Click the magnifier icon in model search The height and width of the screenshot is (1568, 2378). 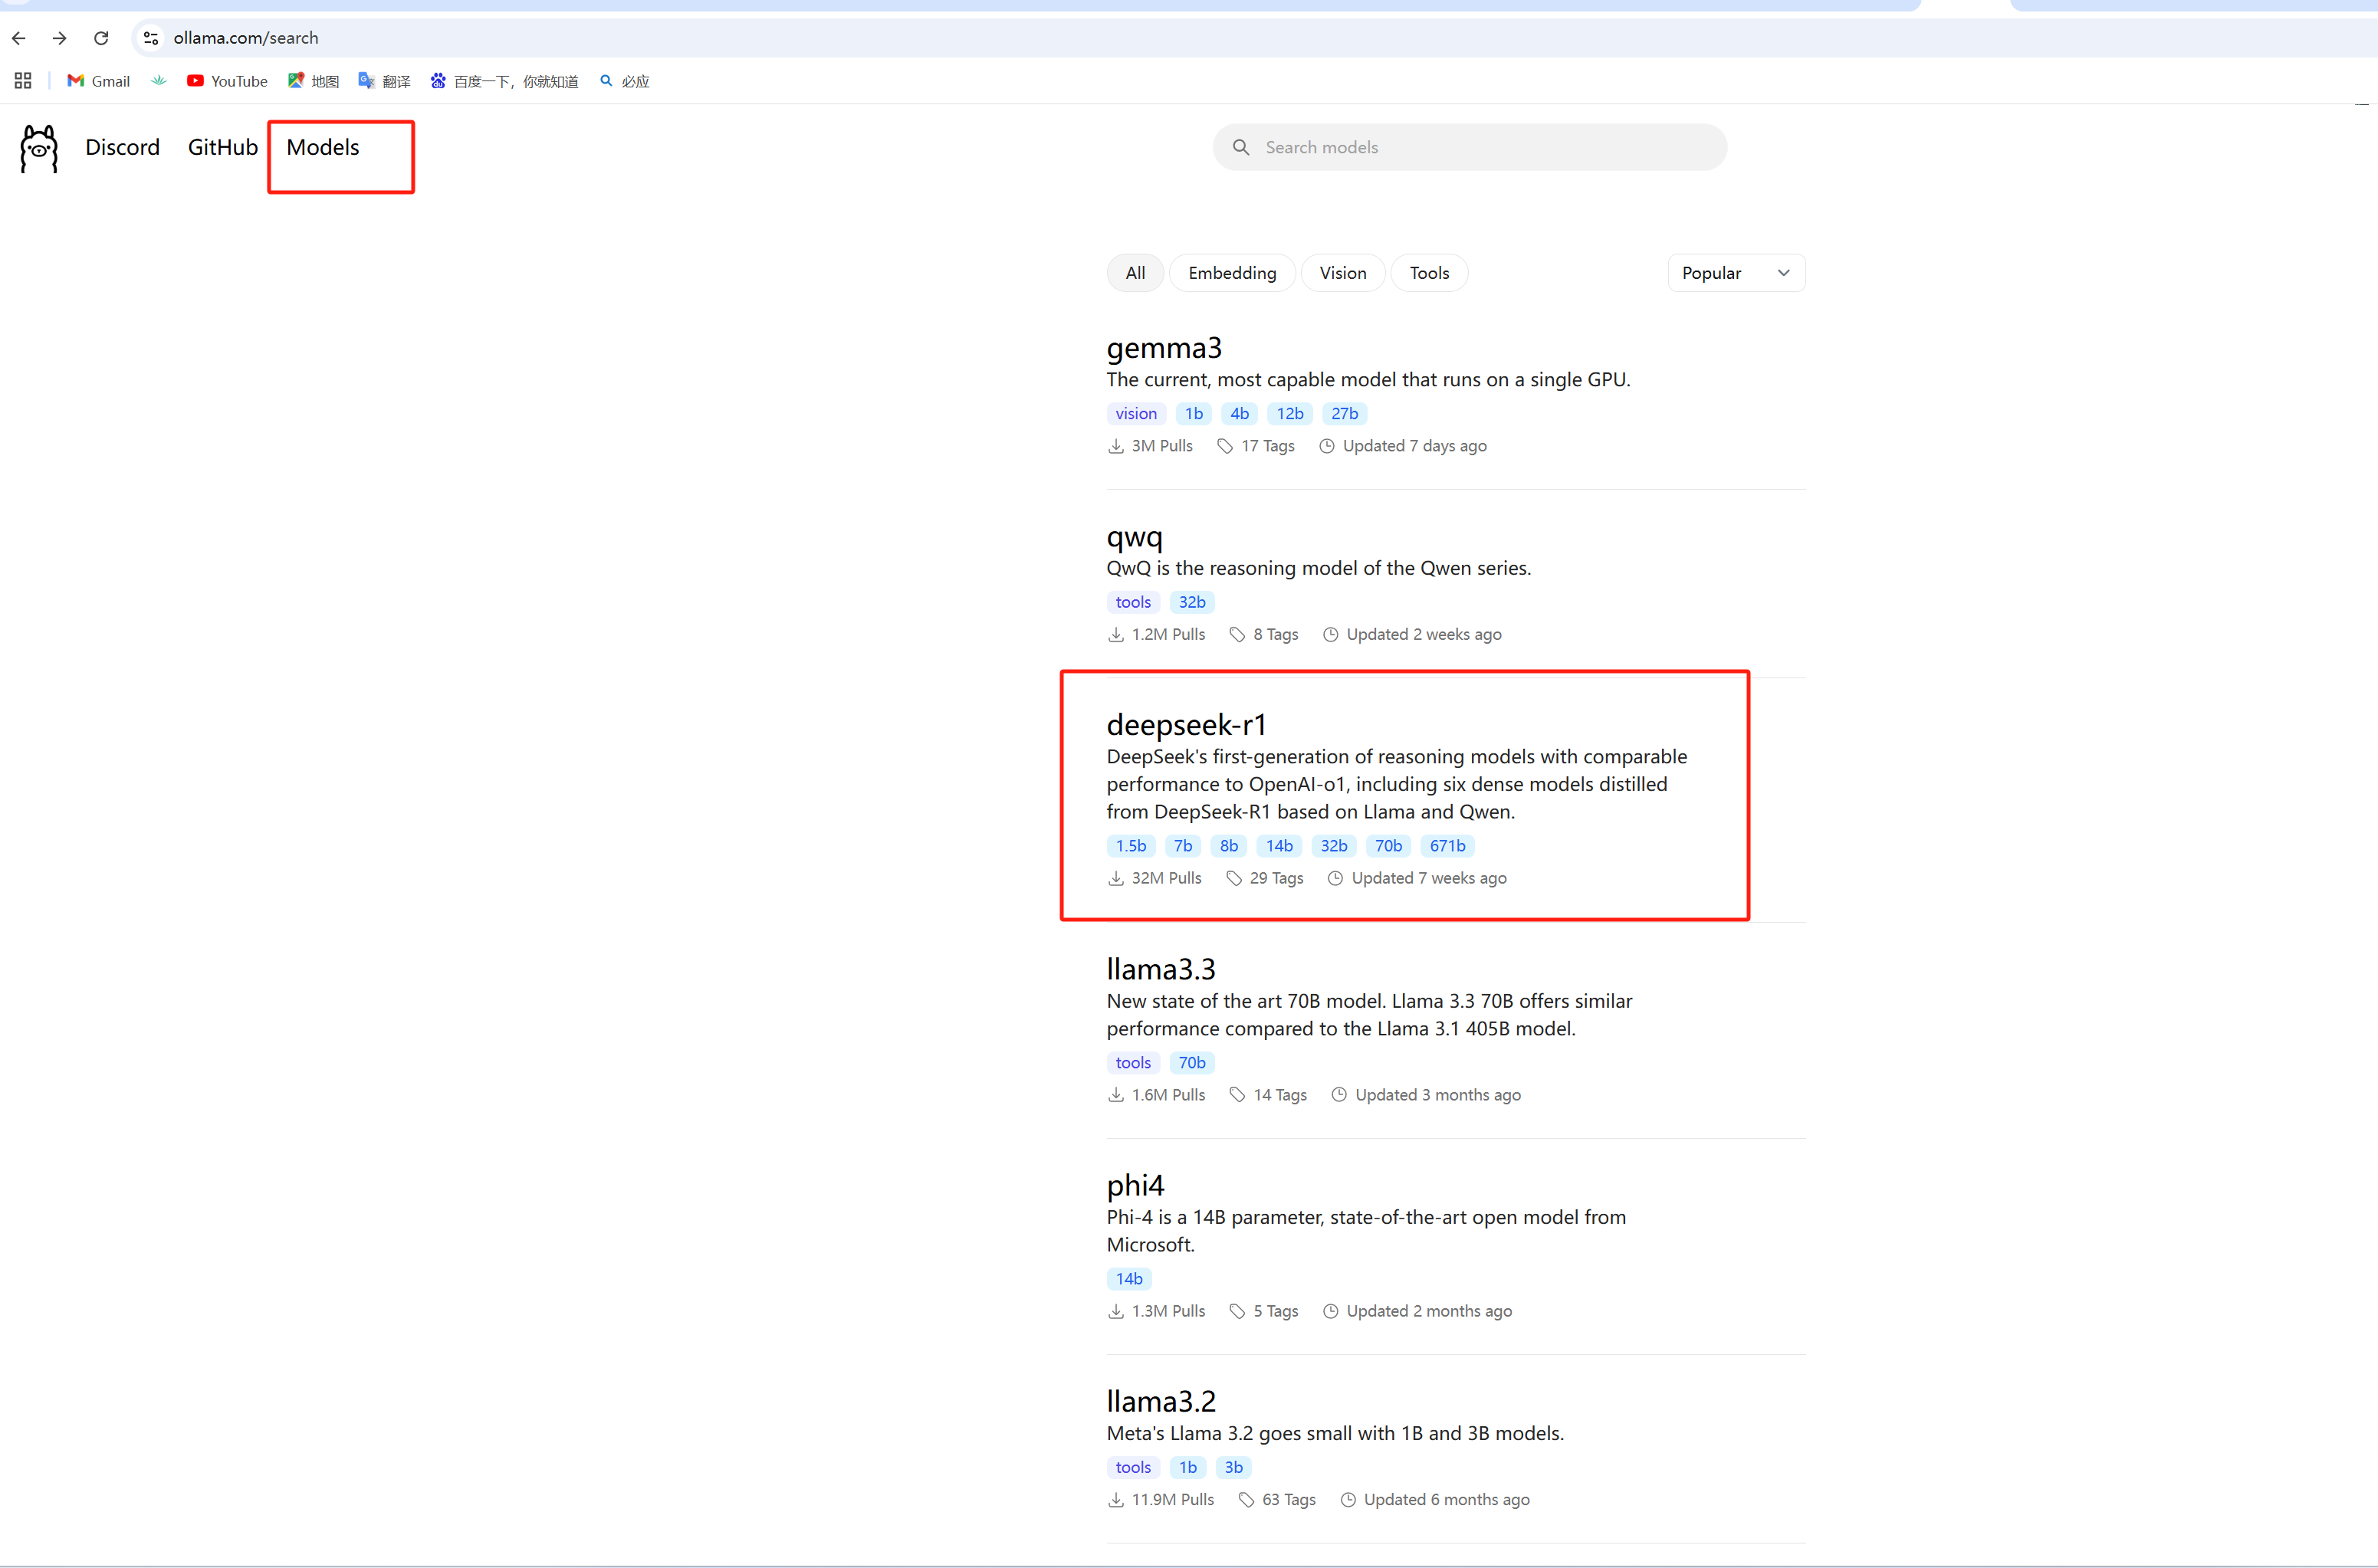tap(1241, 147)
